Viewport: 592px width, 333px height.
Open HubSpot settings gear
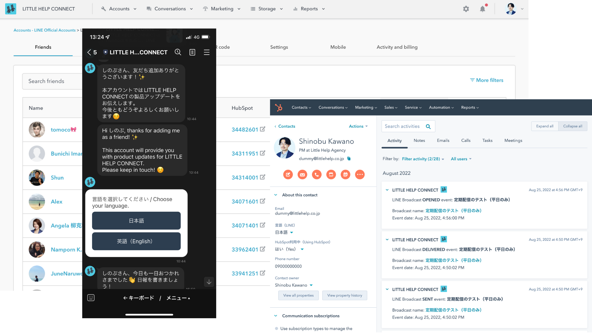point(466,9)
